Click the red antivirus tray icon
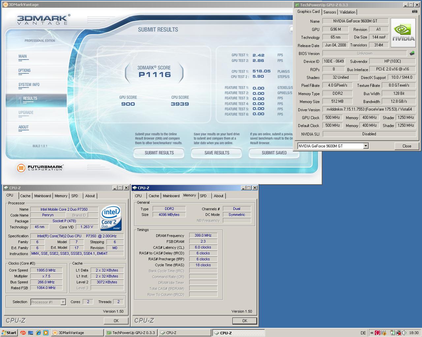This screenshot has width=422, height=337. [x=377, y=333]
